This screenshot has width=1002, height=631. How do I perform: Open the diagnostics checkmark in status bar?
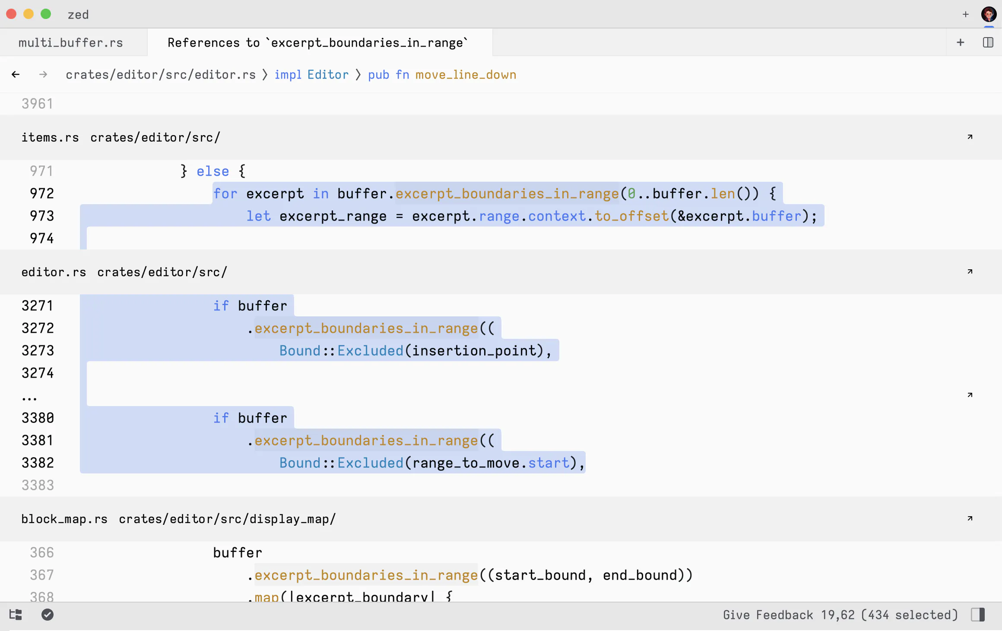[x=48, y=615]
